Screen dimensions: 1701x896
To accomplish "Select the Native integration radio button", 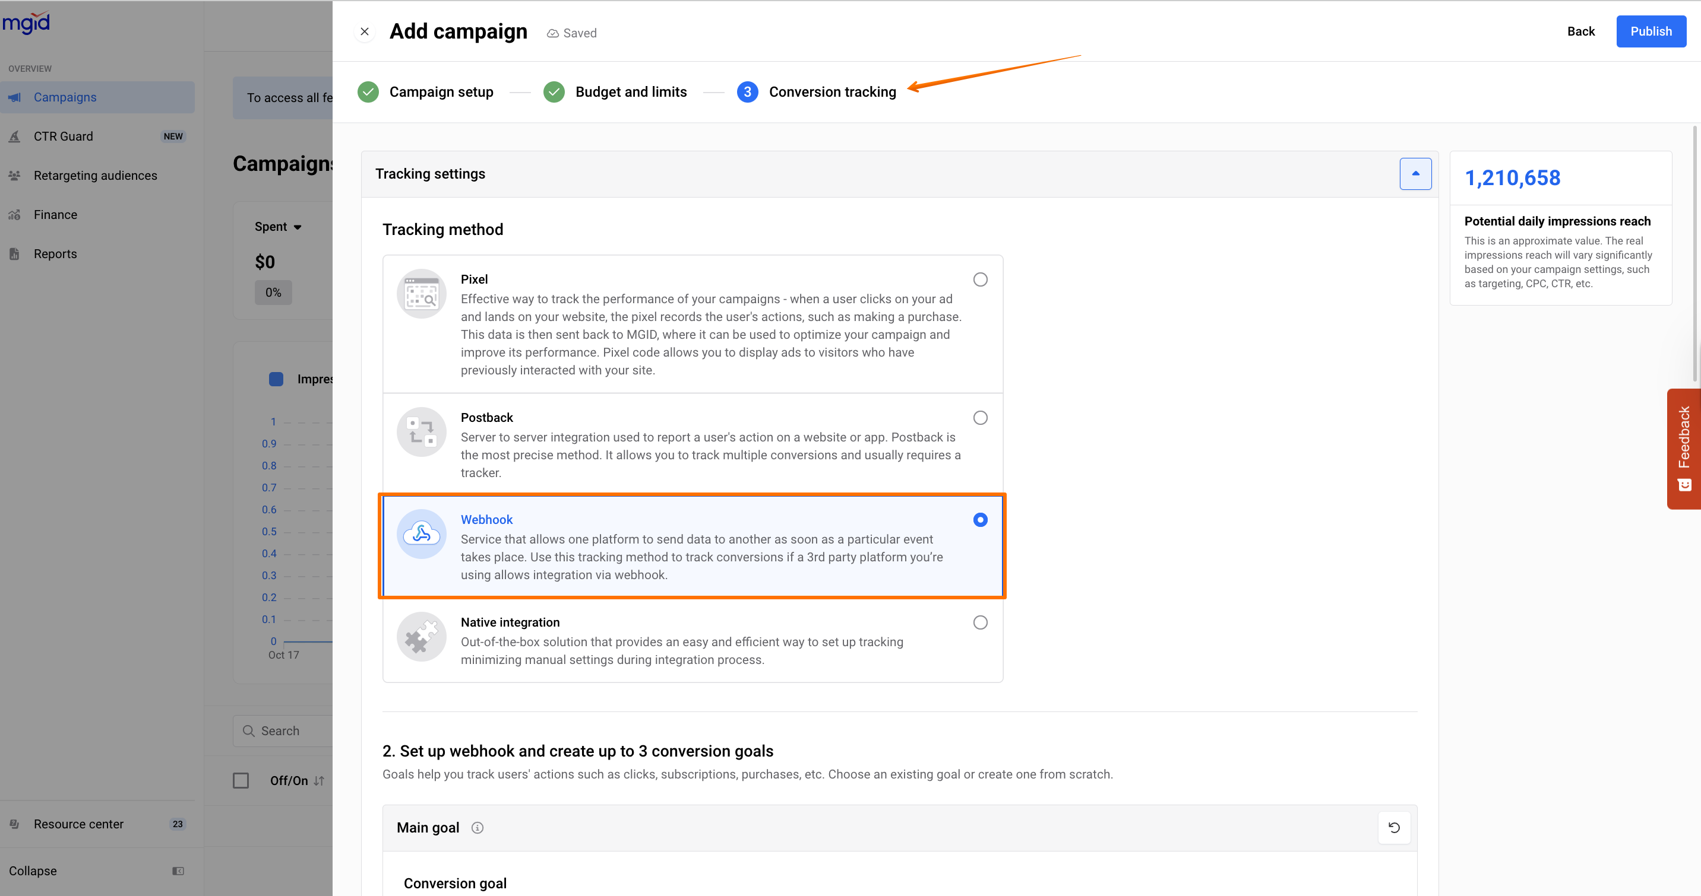I will pos(980,622).
